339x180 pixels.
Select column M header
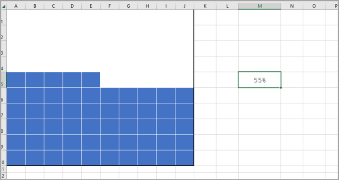pyautogui.click(x=260, y=6)
